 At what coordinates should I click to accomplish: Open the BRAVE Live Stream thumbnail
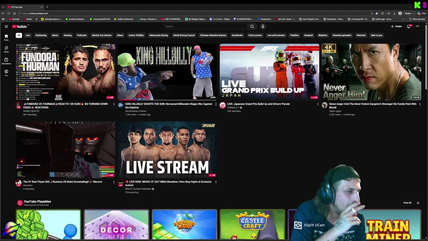click(x=168, y=150)
